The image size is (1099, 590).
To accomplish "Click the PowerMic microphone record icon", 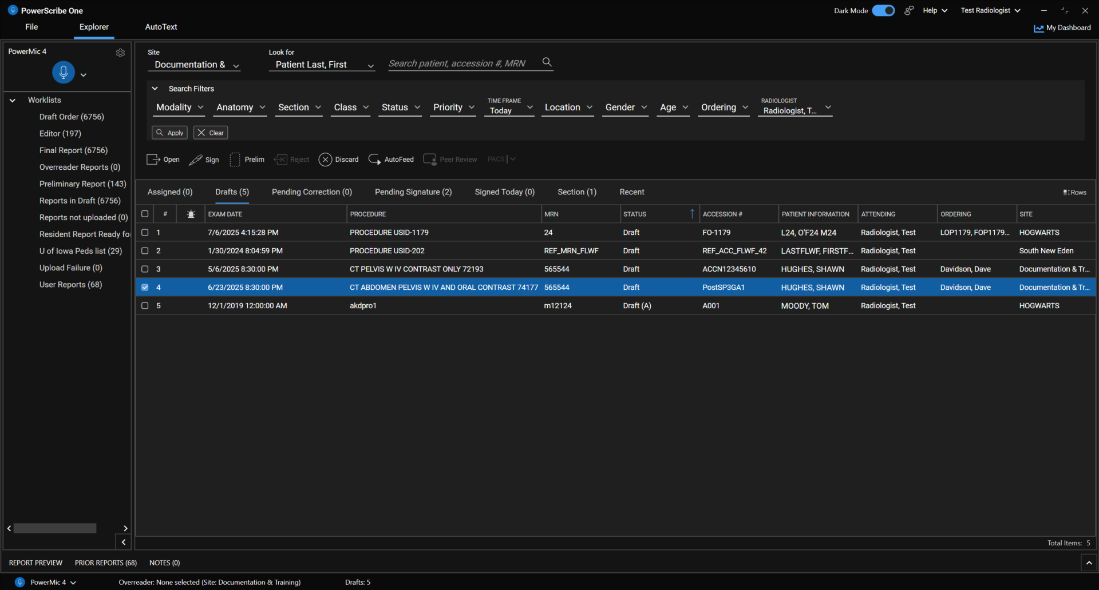I will 64,73.
